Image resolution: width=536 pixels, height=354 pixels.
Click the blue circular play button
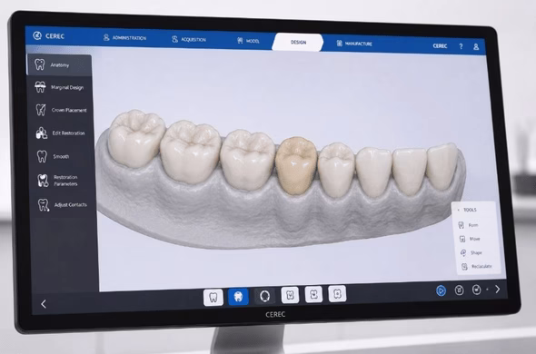point(441,290)
